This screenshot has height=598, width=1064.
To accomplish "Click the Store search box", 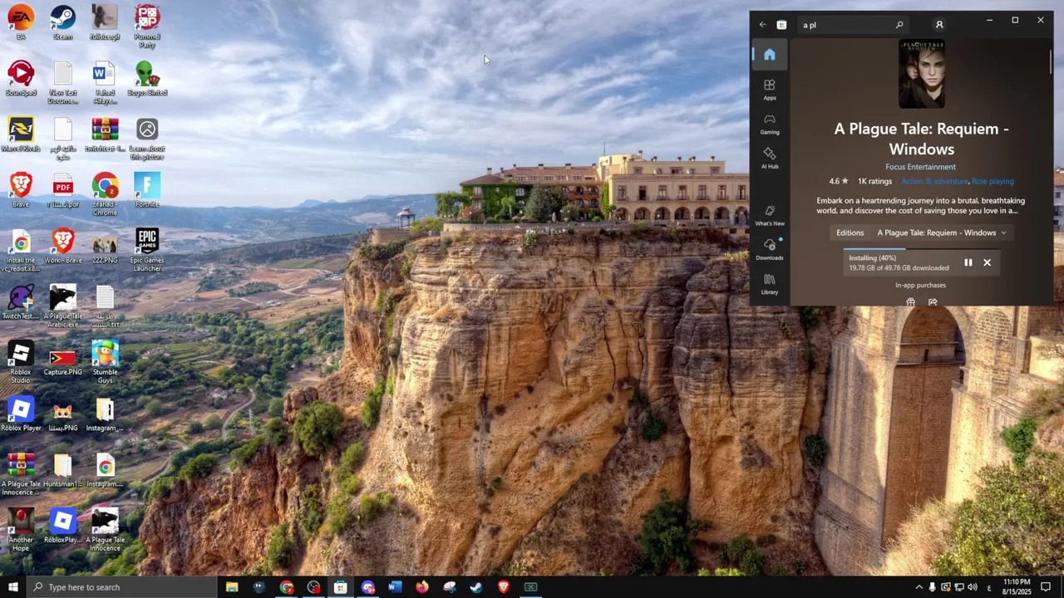I will click(x=852, y=25).
